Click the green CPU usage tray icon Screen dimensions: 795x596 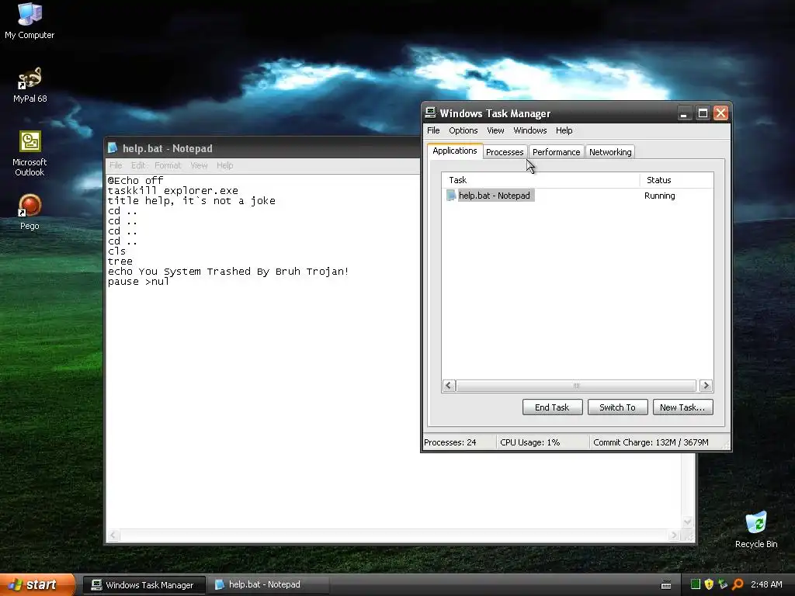pos(696,584)
